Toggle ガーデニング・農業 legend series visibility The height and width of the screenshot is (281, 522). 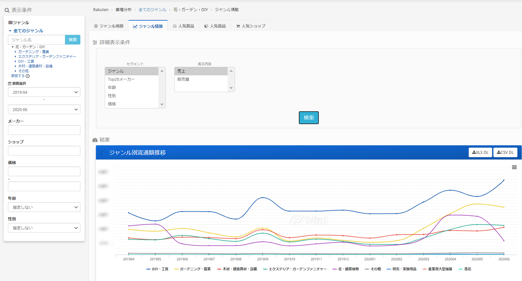click(195, 269)
